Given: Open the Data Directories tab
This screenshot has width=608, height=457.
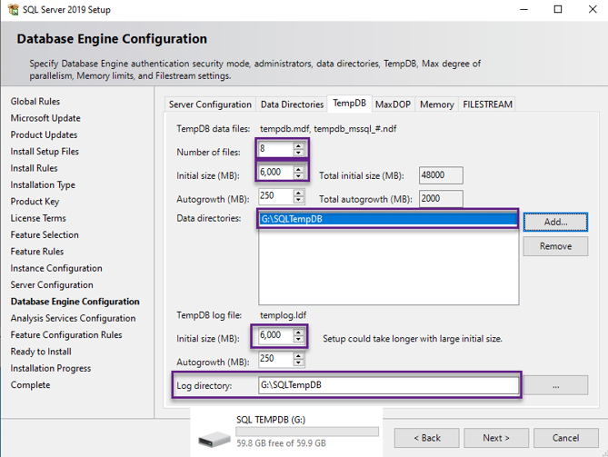Looking at the screenshot, I should coord(292,104).
